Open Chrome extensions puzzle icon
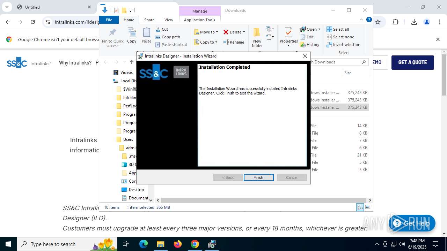447x251 pixels. pos(395,22)
